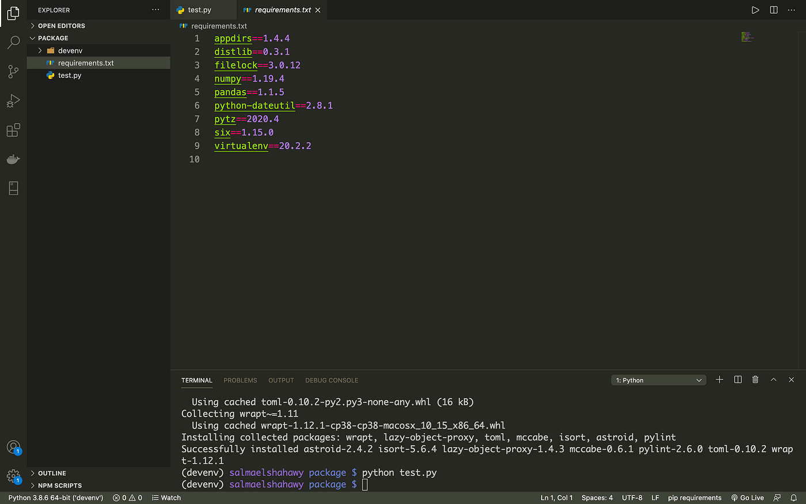Select the Python 3.8.6 interpreter status item
806x504 pixels.
pyautogui.click(x=56, y=498)
